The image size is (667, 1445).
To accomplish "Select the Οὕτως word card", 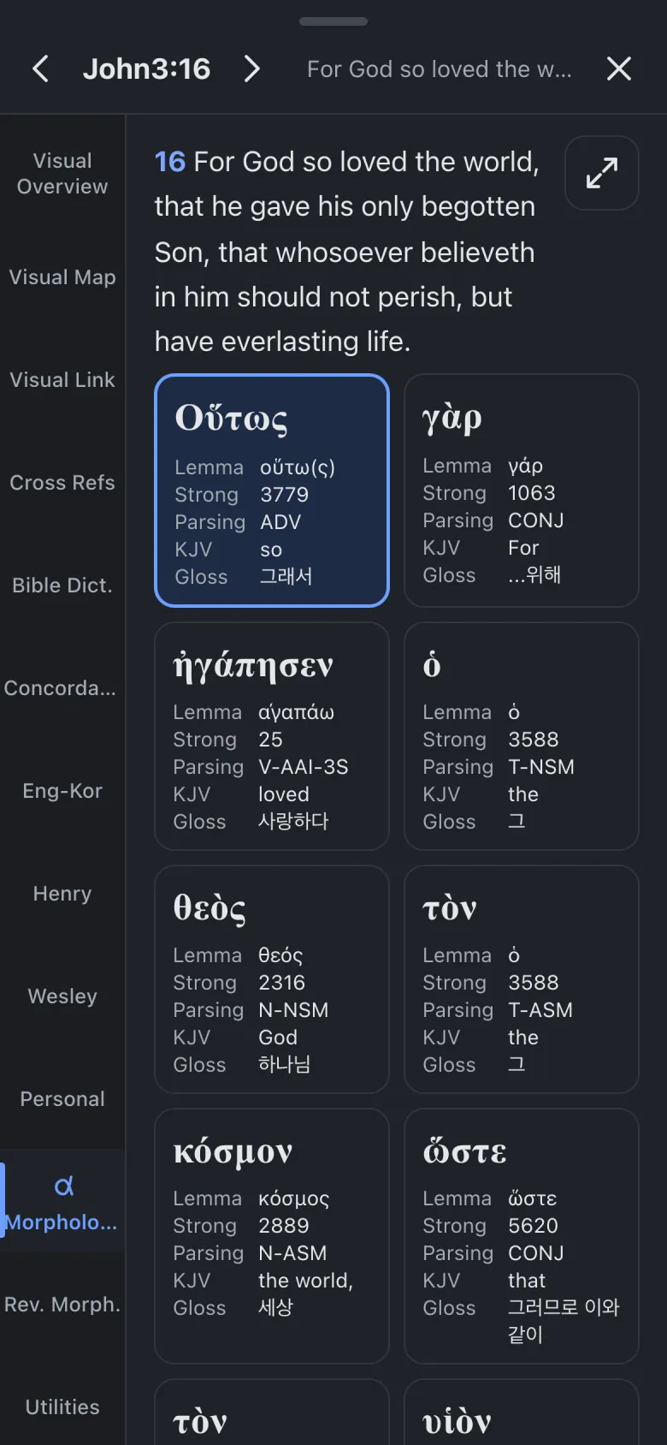I will [x=272, y=491].
